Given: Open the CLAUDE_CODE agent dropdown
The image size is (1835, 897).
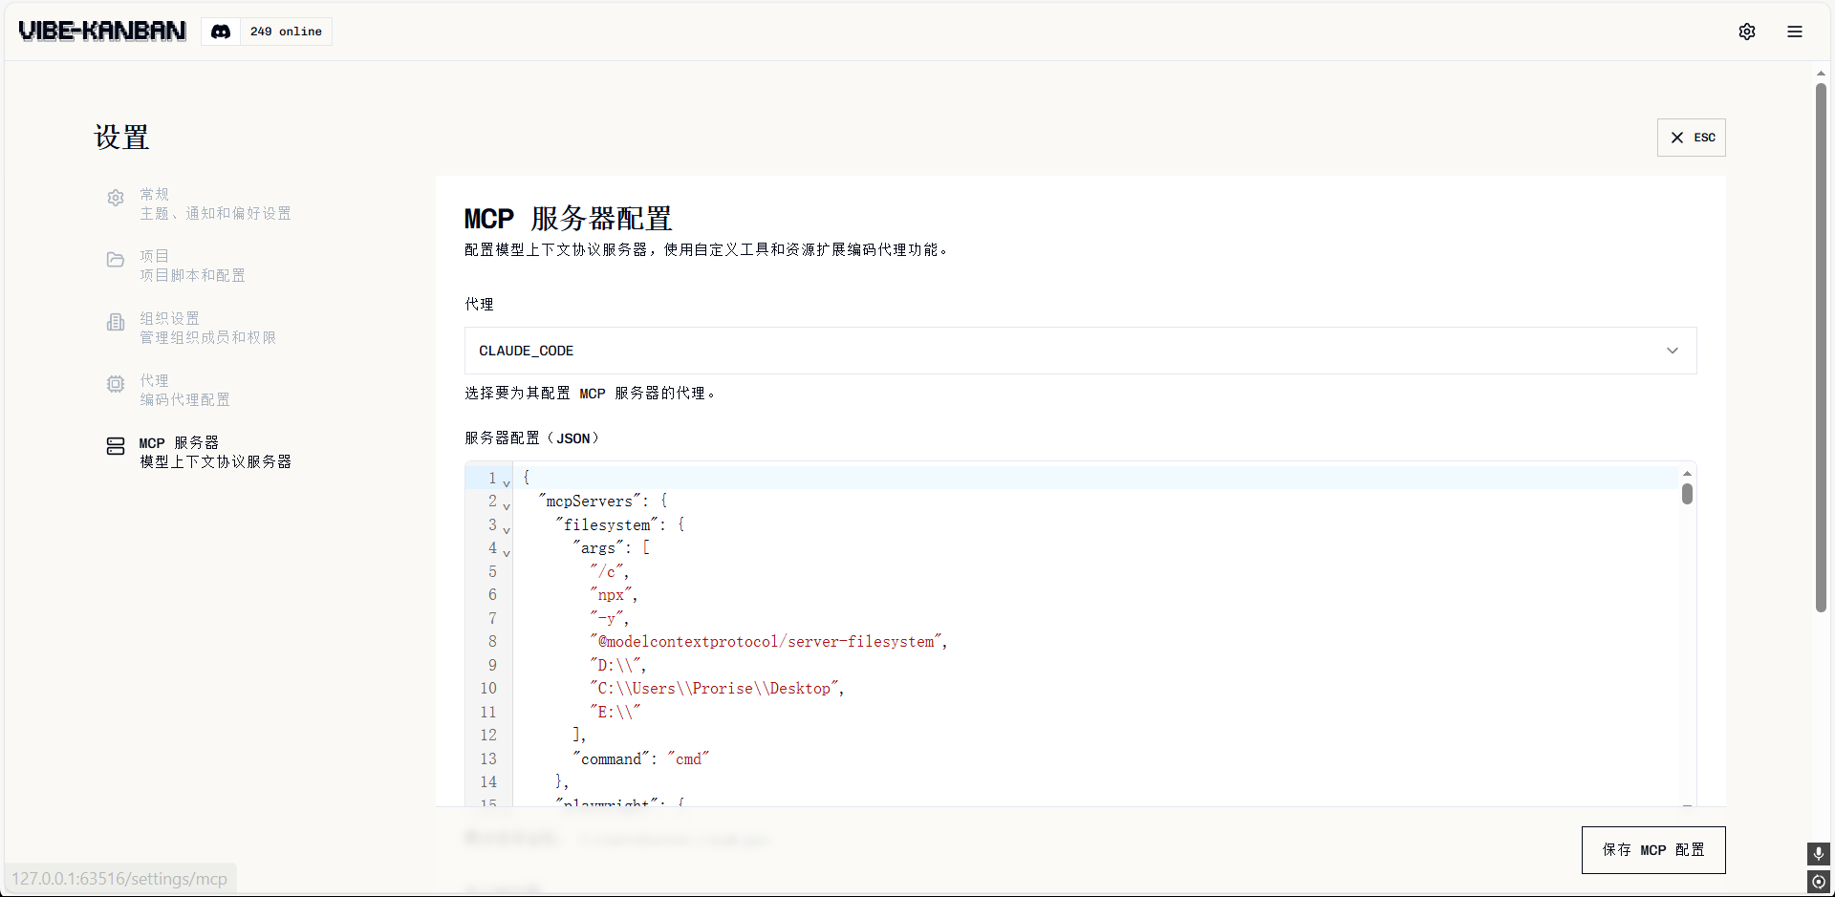Looking at the screenshot, I should tap(1080, 351).
